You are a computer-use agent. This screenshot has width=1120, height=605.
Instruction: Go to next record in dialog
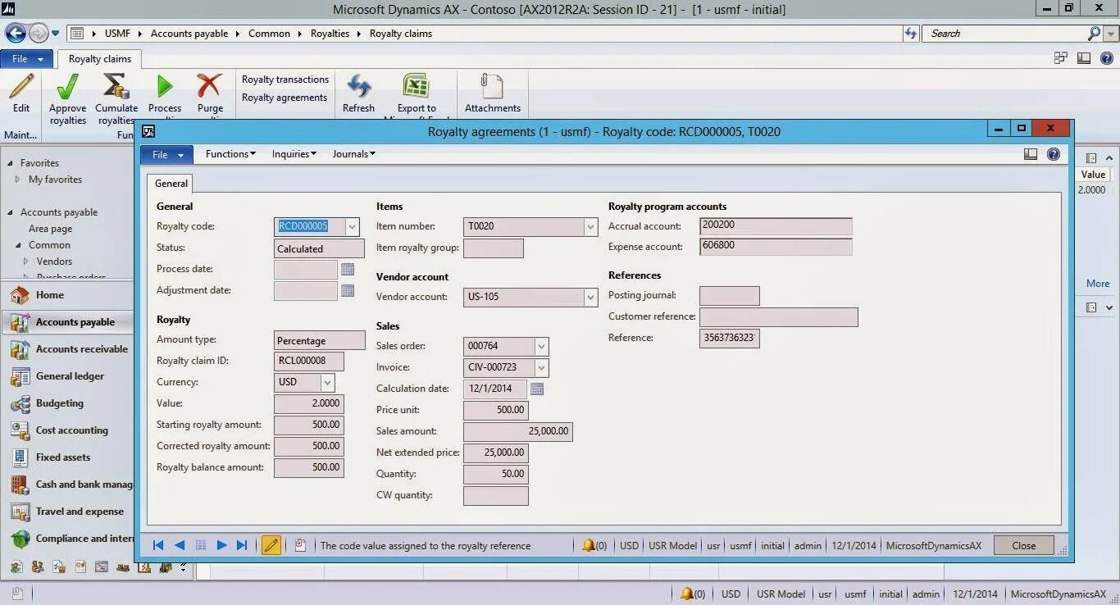[221, 545]
